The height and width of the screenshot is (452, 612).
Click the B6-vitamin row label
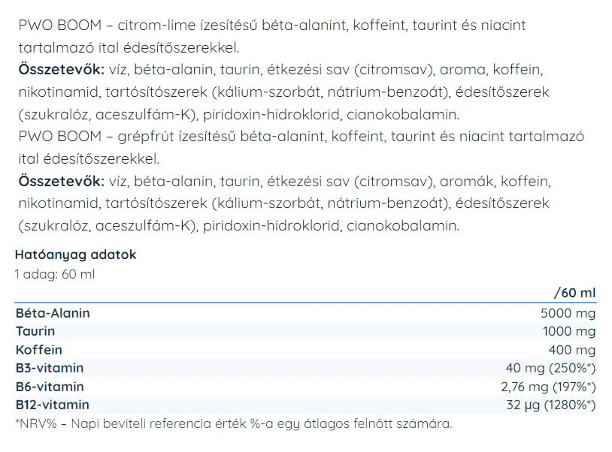coord(50,387)
